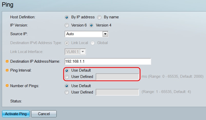Click the Number of Pings value field
Screen dimensions: 206x120
click(x=117, y=92)
